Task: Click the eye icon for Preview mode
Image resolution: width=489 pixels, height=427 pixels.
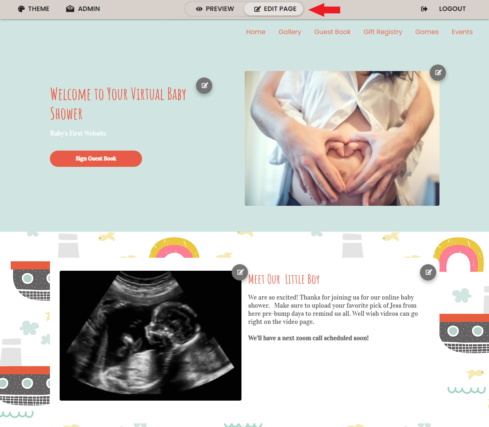Action: pos(199,9)
